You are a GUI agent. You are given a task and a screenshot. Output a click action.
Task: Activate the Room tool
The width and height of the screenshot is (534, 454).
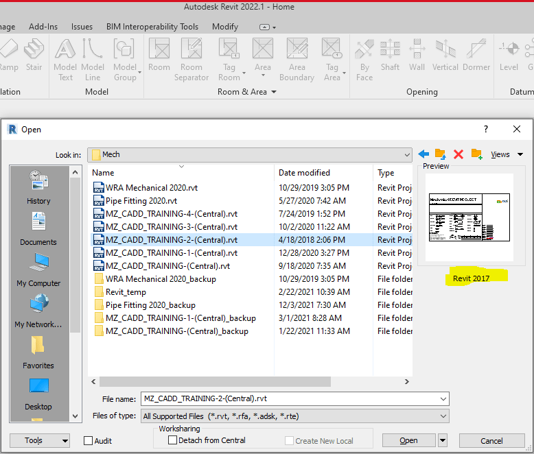pyautogui.click(x=159, y=56)
